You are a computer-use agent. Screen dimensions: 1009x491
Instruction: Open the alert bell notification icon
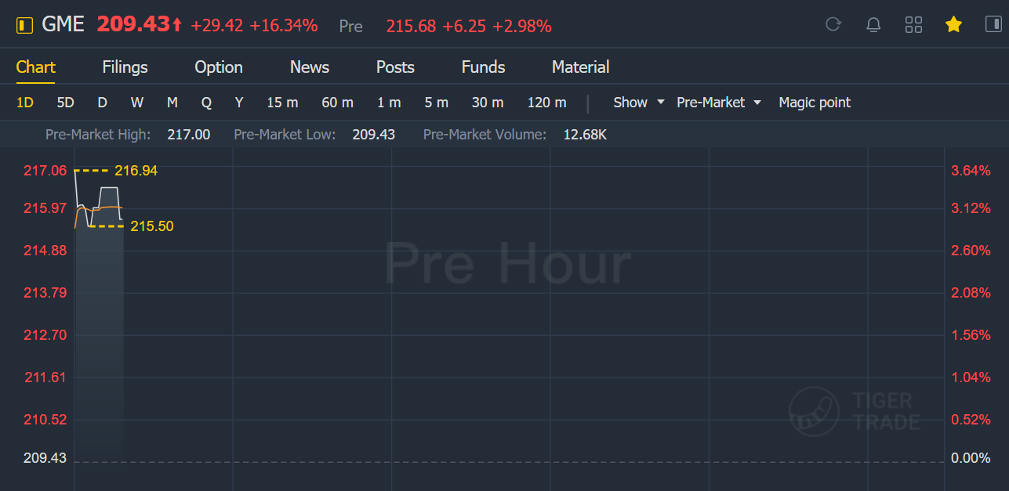873,25
